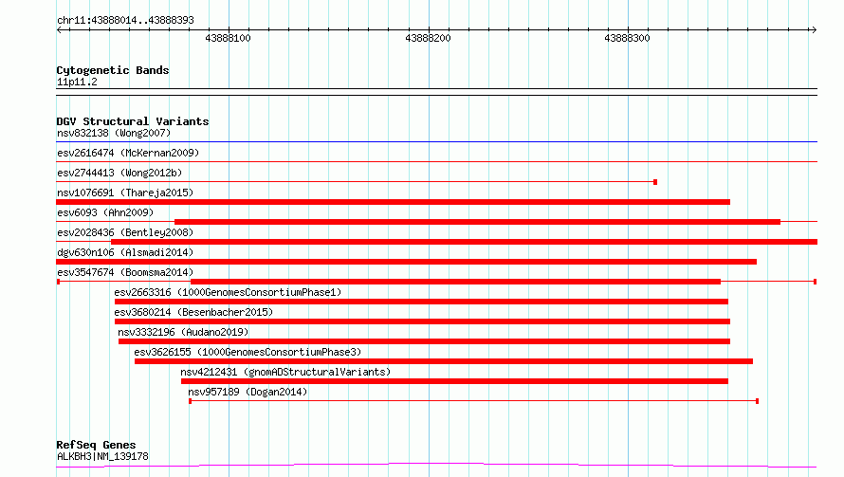The image size is (844, 477).
Task: Click the 43888200 ruler position label
Action: (x=428, y=38)
